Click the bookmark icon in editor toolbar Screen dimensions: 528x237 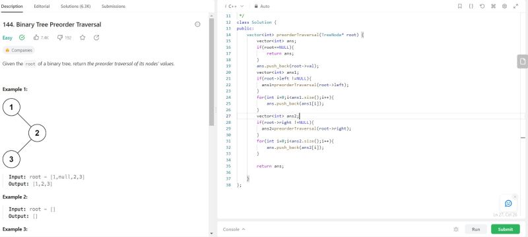click(459, 6)
